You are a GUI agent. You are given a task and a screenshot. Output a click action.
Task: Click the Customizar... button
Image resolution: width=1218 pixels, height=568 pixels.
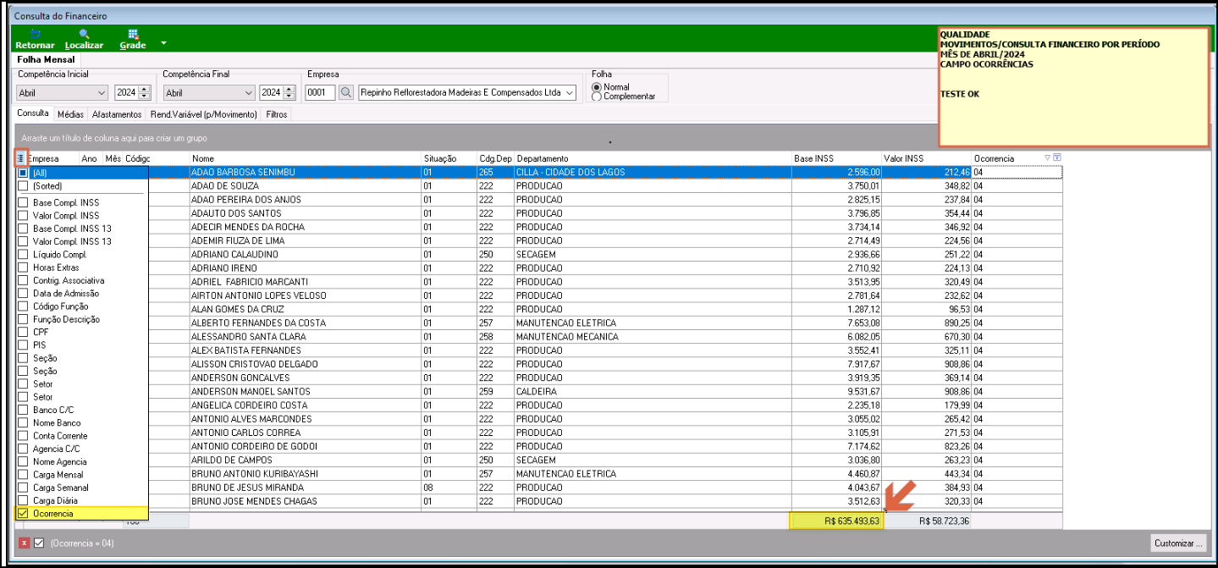[x=1177, y=543]
